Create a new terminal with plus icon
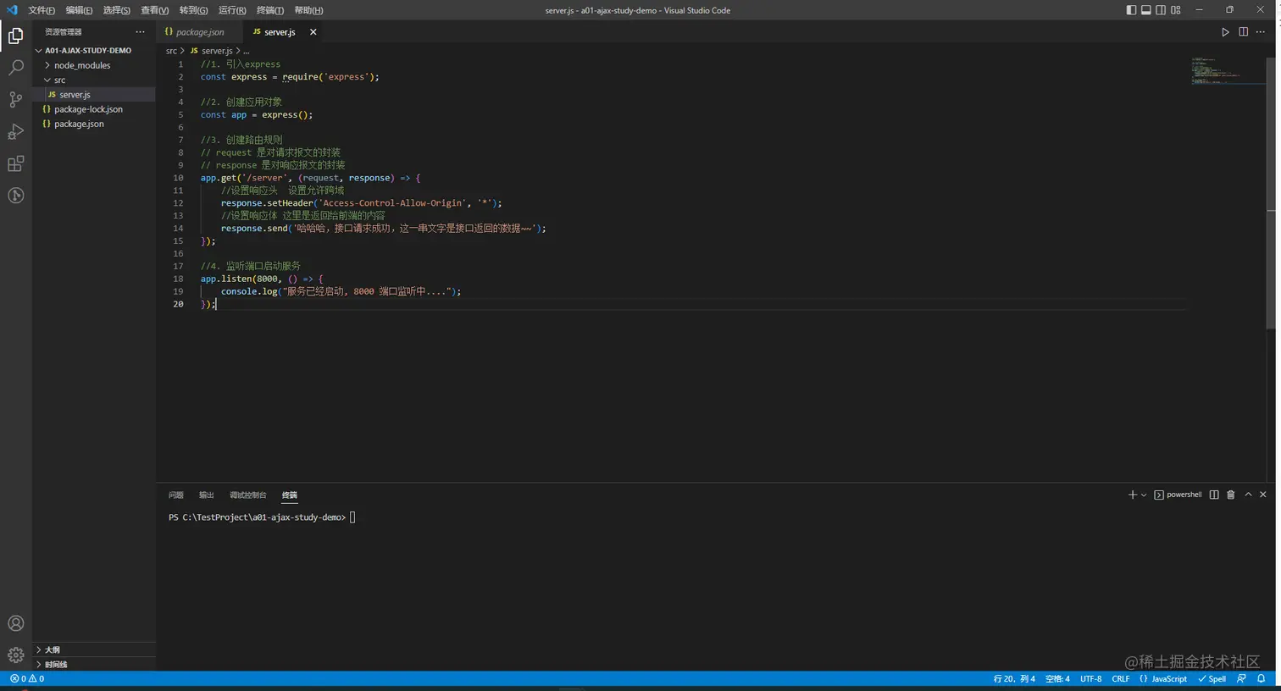Viewport: 1281px width, 691px height. (1132, 495)
